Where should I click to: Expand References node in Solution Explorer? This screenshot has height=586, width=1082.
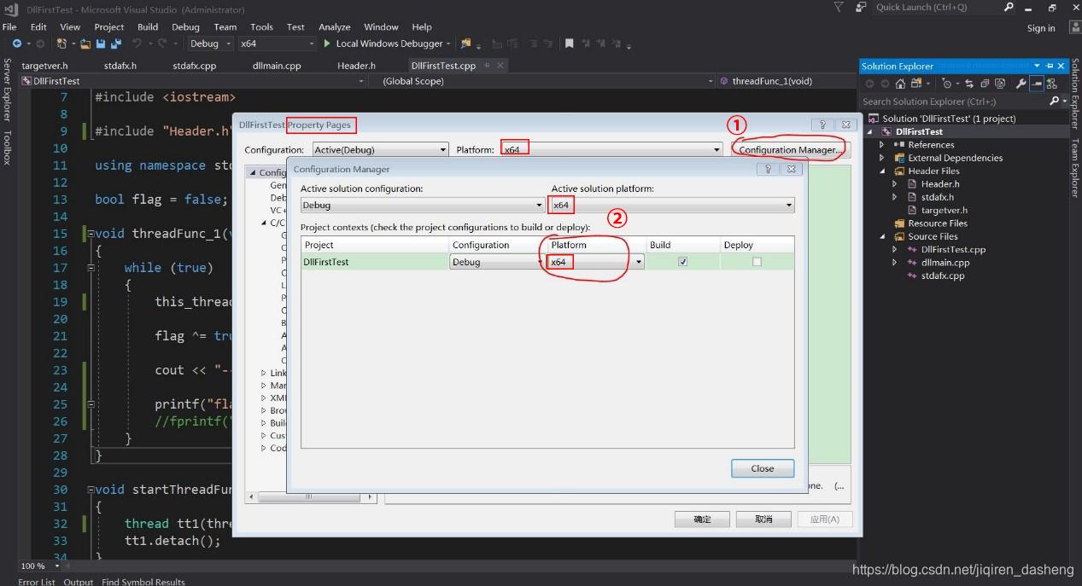(882, 145)
